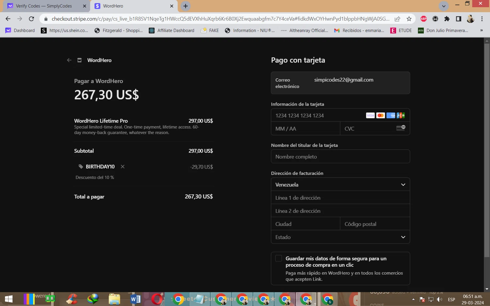Open Altheanray Official bookmark
The image size is (490, 306).
pos(304,30)
